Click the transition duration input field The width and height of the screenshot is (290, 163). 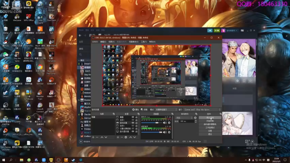tap(187, 121)
